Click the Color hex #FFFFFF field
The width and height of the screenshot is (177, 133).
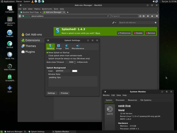click(x=63, y=71)
